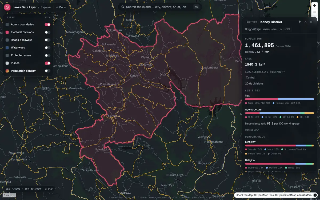Screen dimensions: 320x200
Task: Click the Pilimatalawa place label
Action: pyautogui.click(x=108, y=84)
